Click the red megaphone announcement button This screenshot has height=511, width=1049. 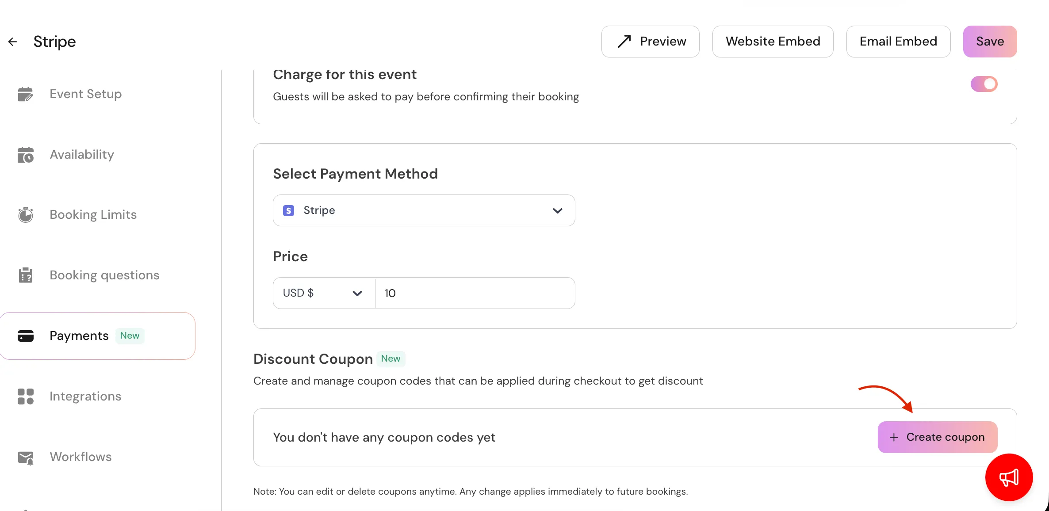point(1009,477)
